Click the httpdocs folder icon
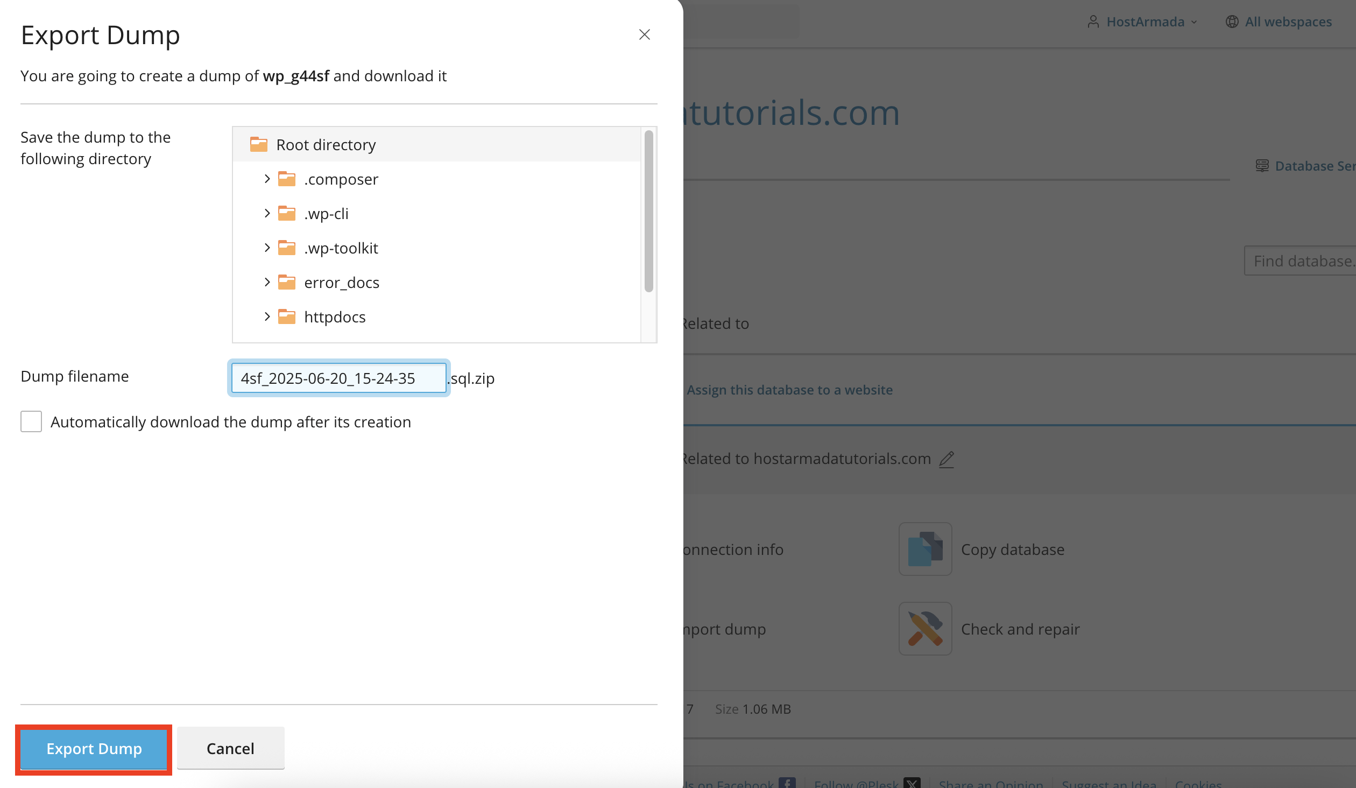The height and width of the screenshot is (788, 1356). (x=287, y=316)
